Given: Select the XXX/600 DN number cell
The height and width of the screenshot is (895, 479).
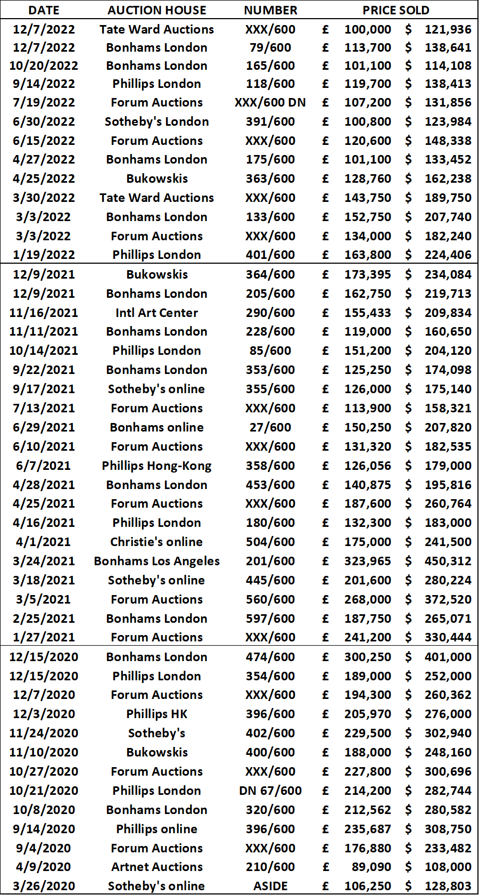Looking at the screenshot, I should (x=270, y=102).
